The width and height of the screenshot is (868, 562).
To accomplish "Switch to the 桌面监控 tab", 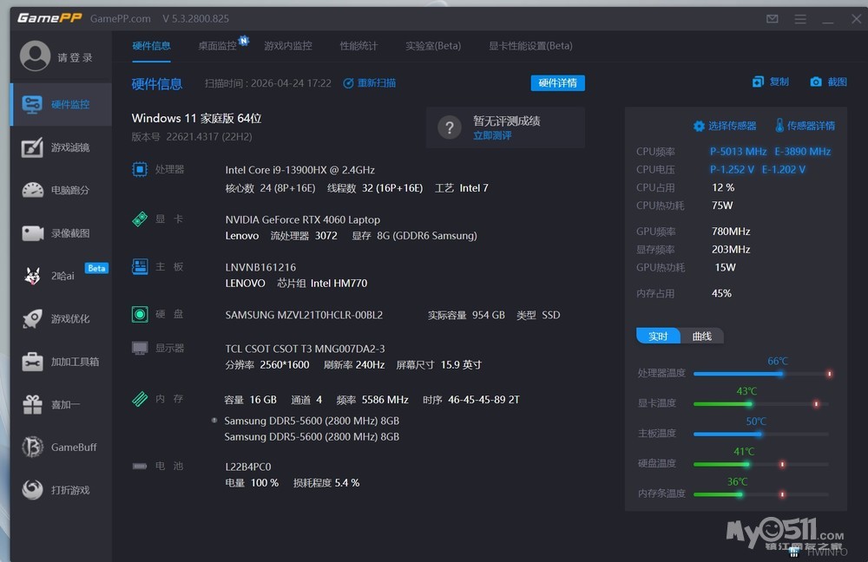I will coord(217,46).
